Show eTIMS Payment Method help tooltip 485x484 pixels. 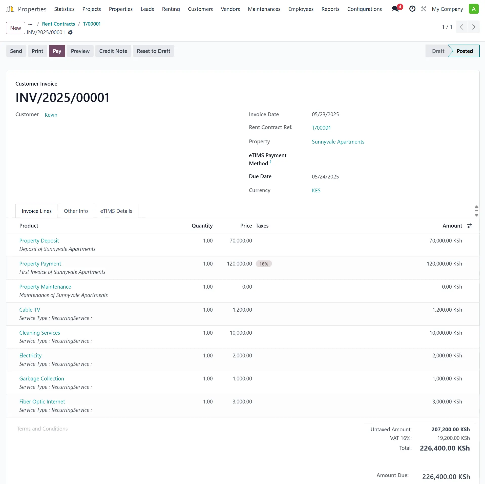270,162
